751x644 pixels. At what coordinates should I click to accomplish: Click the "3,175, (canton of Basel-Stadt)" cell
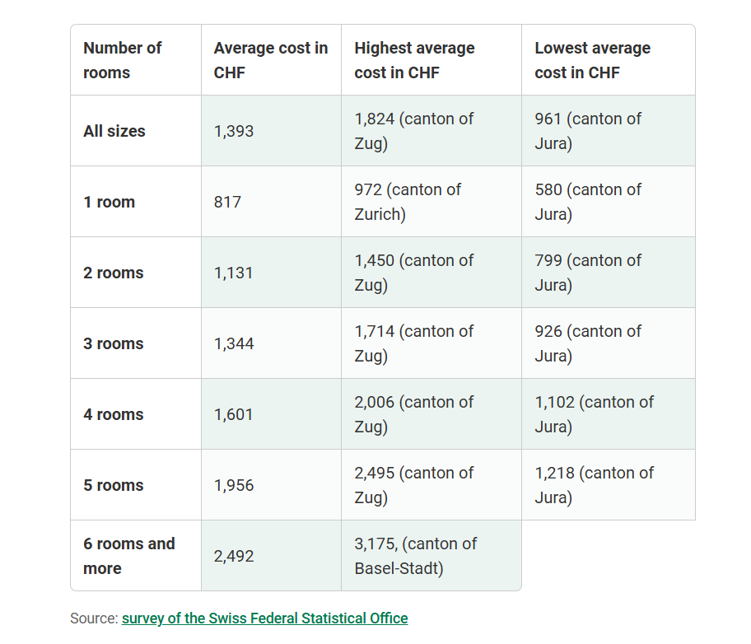(x=415, y=556)
